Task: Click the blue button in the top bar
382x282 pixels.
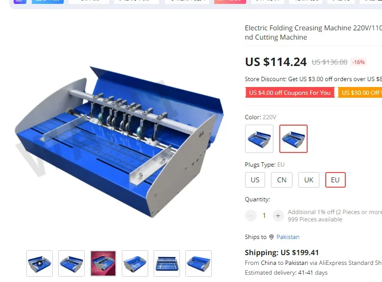Action: [48, 1]
